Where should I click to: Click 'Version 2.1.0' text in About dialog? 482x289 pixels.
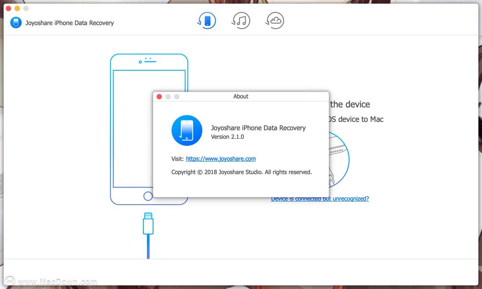(x=227, y=137)
